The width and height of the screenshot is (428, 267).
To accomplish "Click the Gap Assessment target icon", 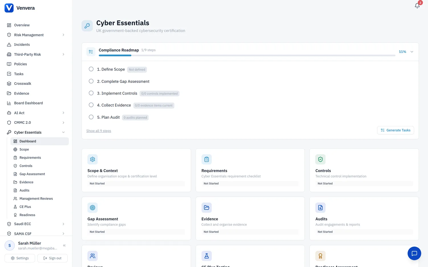I will pyautogui.click(x=92, y=208).
